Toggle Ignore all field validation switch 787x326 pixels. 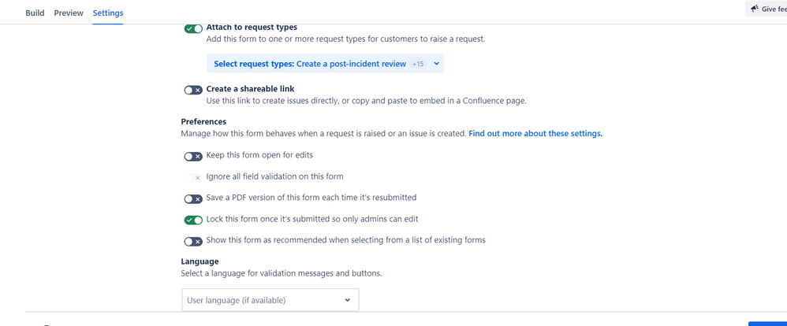pyautogui.click(x=193, y=178)
